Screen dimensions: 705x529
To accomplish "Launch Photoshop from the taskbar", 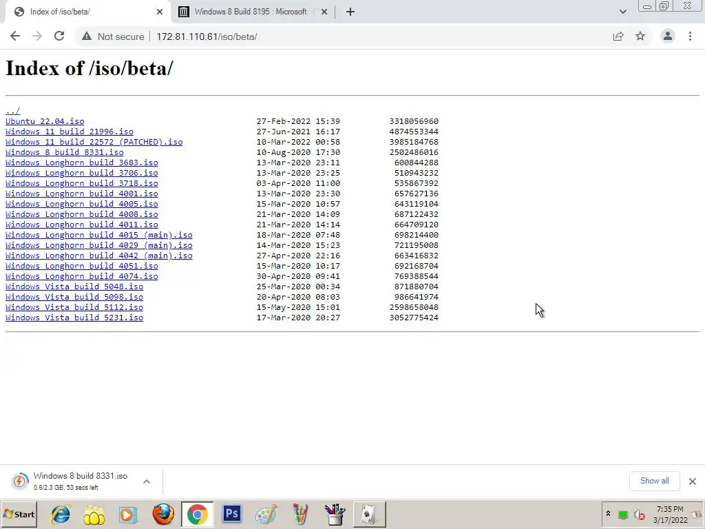I will [x=231, y=514].
